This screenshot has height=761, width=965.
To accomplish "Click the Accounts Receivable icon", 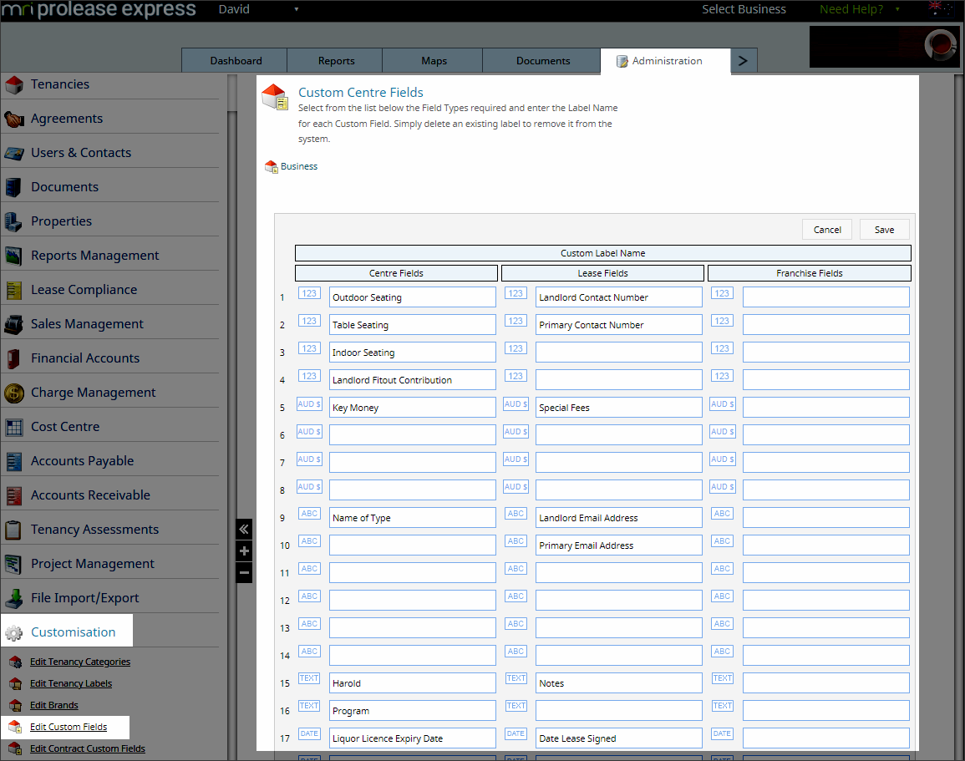I will point(14,495).
